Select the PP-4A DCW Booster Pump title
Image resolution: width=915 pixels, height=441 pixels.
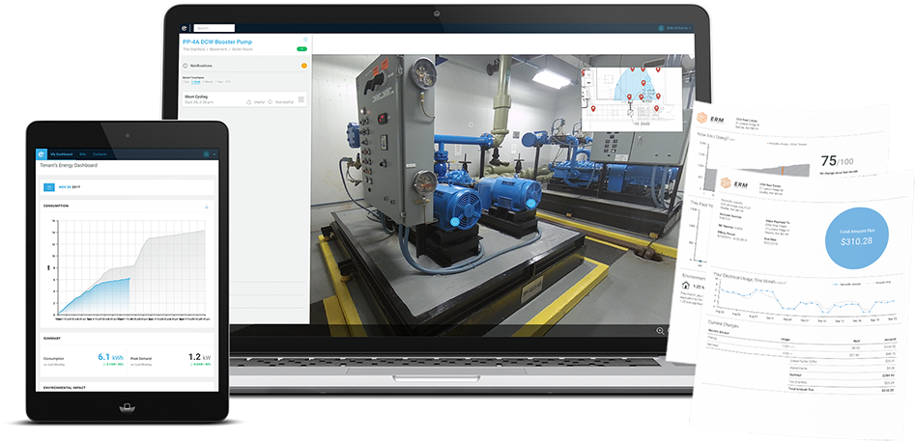tap(217, 41)
